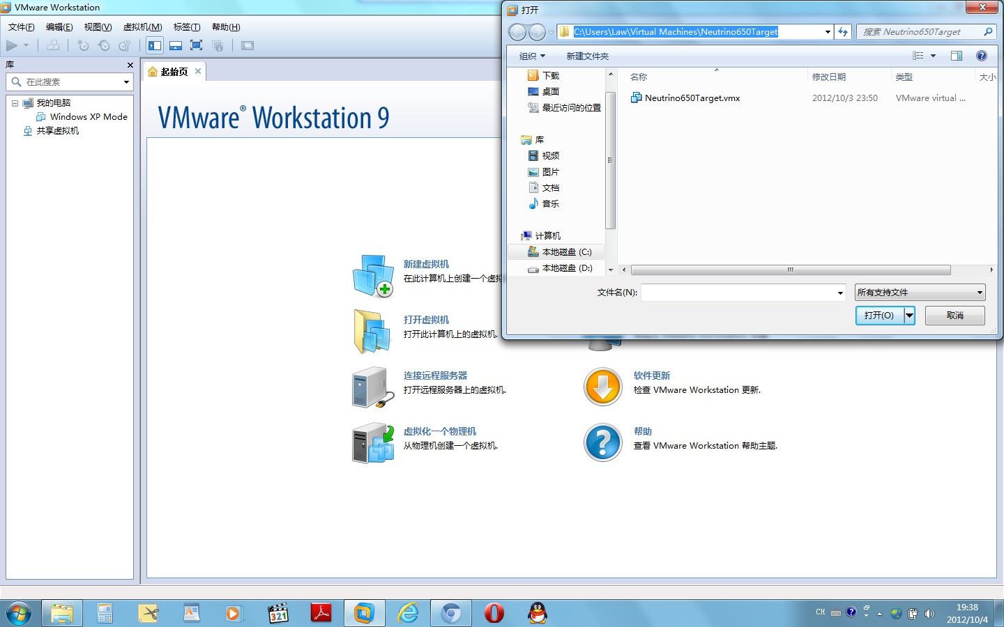Power on the virtual machine with play button
Screen dimensions: 1004x627
click(12, 45)
